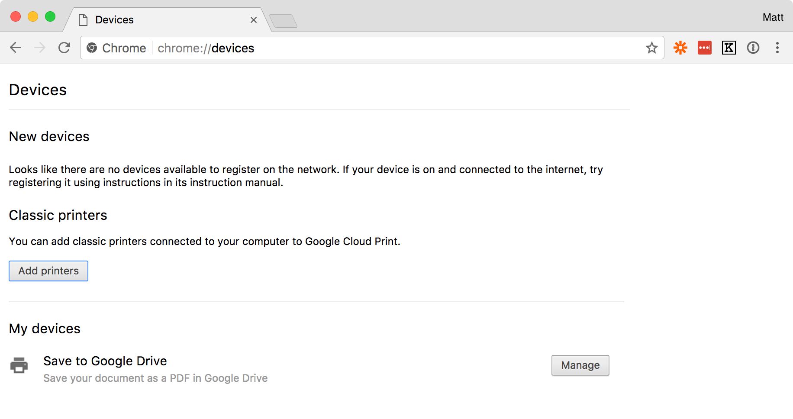Bookmark this page with the star icon

[x=651, y=48]
